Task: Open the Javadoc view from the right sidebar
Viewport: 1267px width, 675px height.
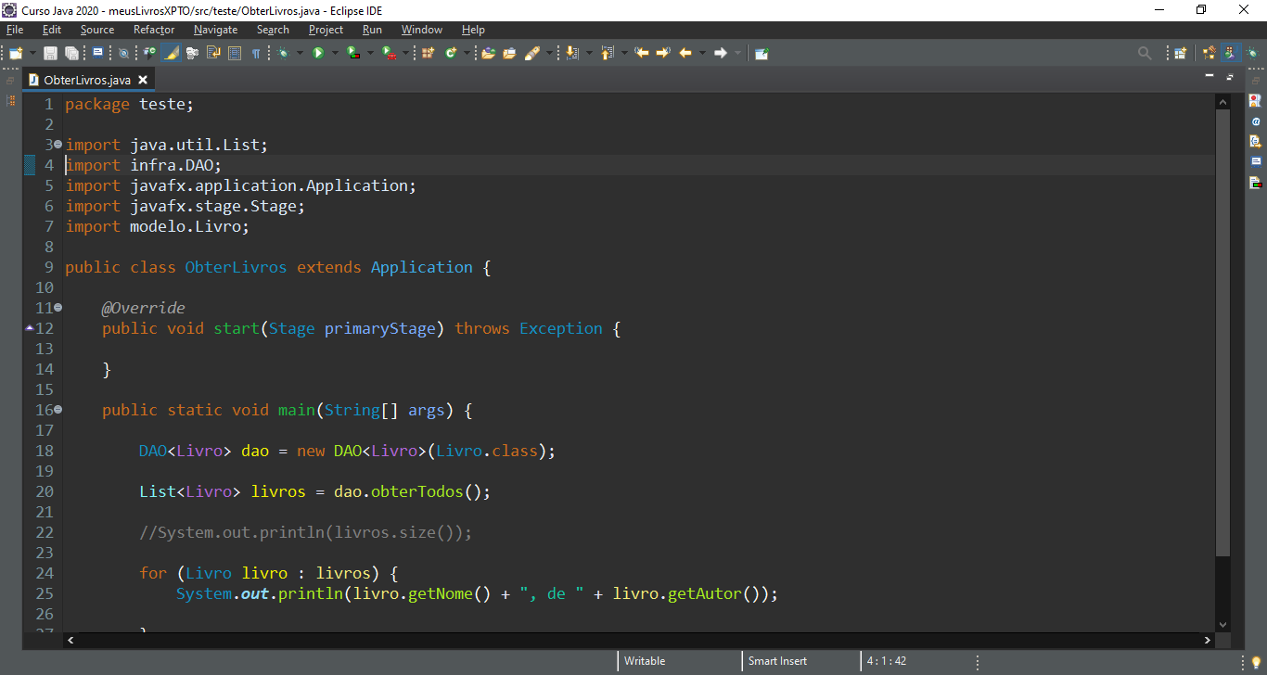Action: [x=1255, y=121]
